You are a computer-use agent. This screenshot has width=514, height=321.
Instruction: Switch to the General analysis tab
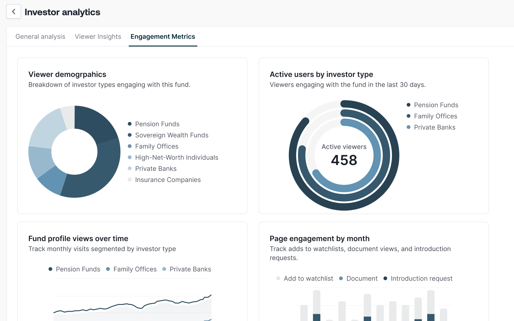point(40,37)
